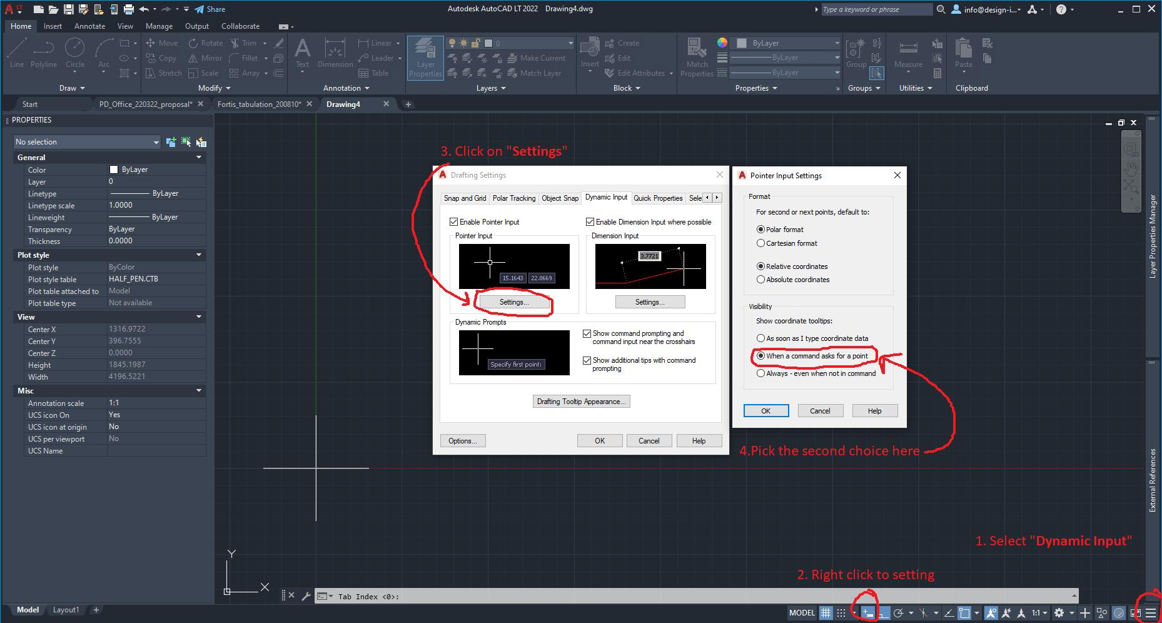Toggle Polar Tracking in status bar
Viewport: 1162px width, 623px height.
click(x=899, y=613)
